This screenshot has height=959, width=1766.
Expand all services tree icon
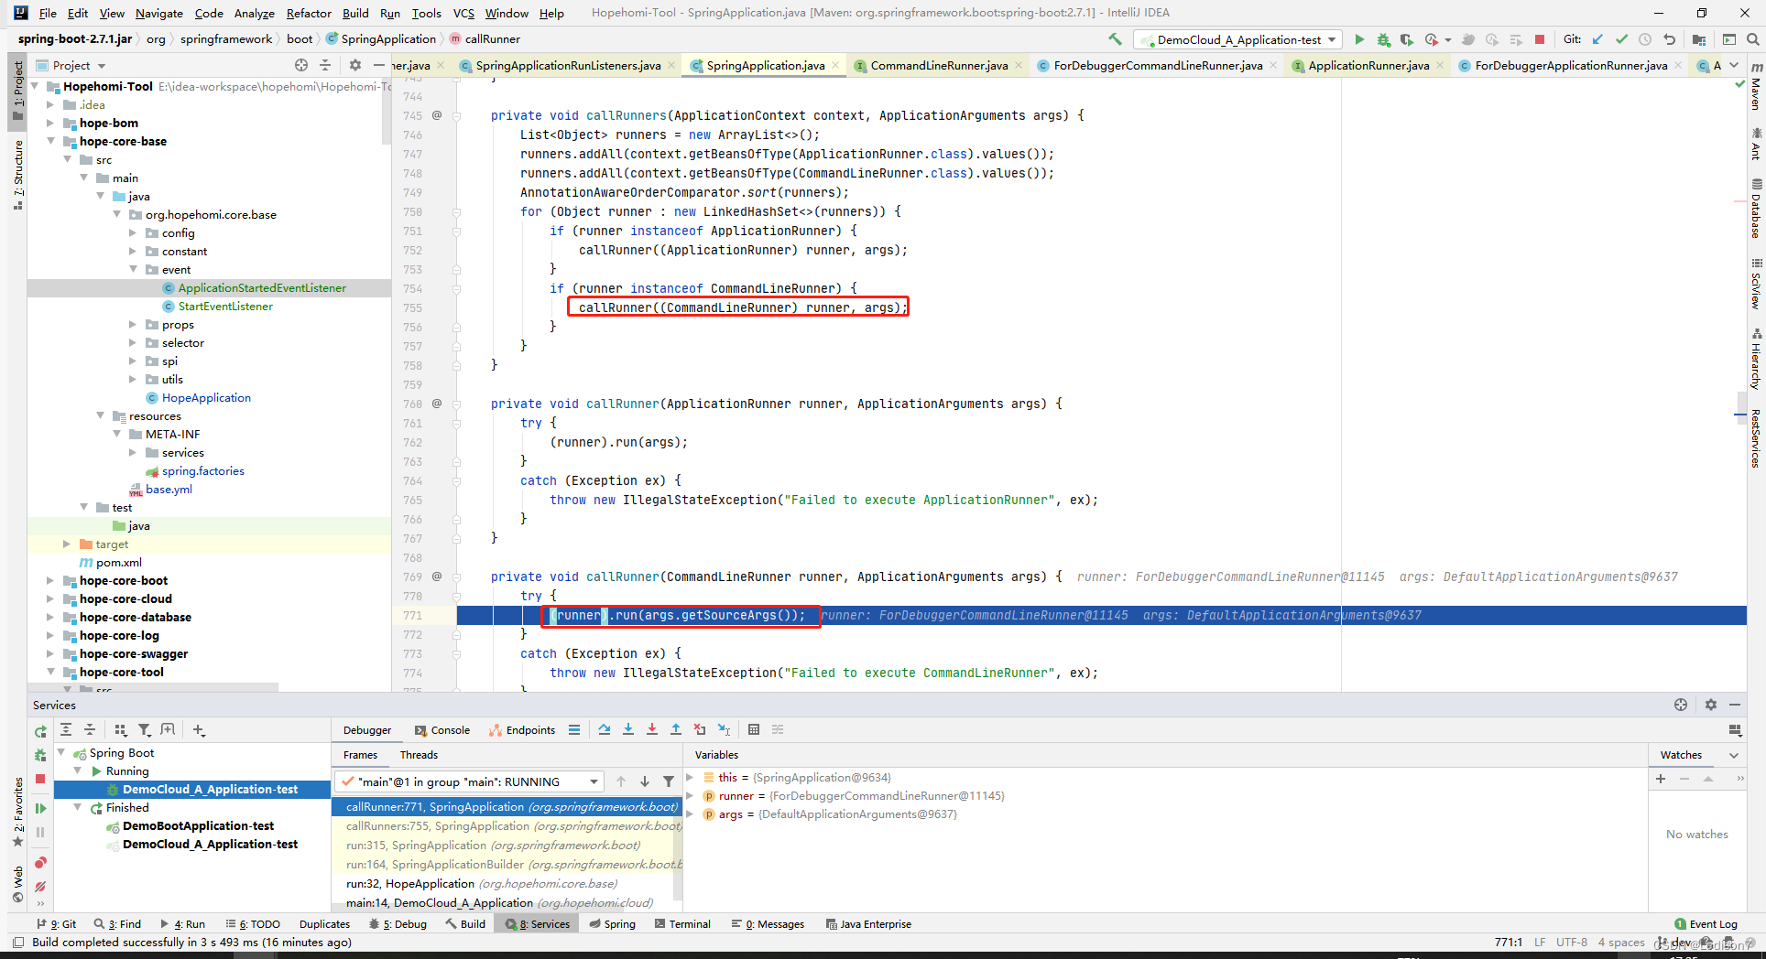click(x=66, y=729)
